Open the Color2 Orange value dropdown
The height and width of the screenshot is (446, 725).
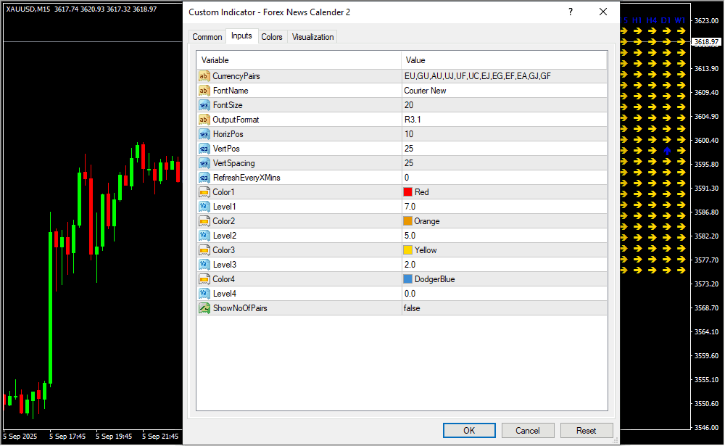[x=504, y=221]
